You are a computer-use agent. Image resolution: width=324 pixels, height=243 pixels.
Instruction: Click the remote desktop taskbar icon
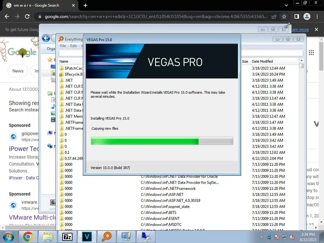click(x=146, y=237)
